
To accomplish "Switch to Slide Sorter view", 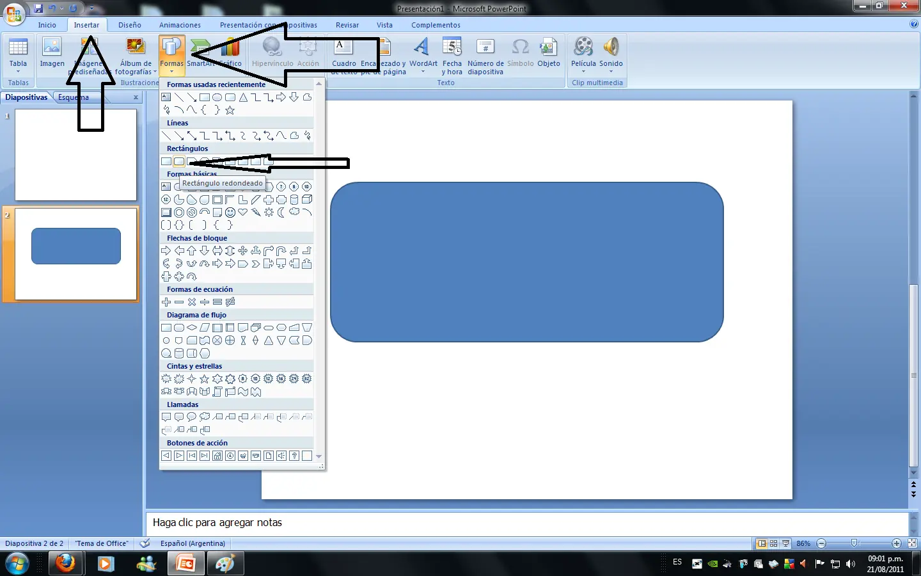I will click(x=774, y=543).
